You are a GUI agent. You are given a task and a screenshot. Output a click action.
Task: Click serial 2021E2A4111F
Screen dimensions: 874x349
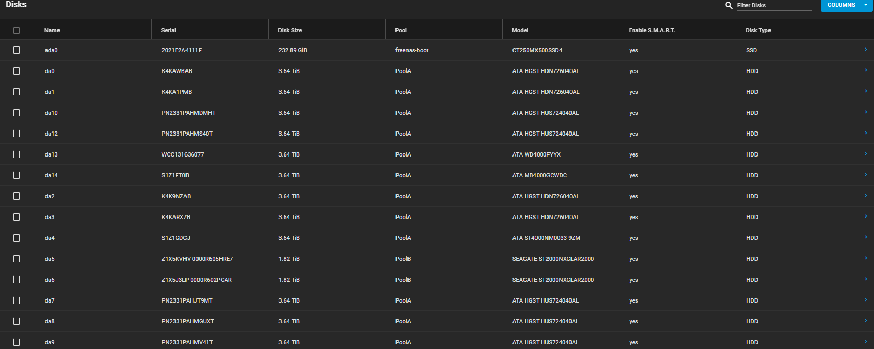point(182,50)
